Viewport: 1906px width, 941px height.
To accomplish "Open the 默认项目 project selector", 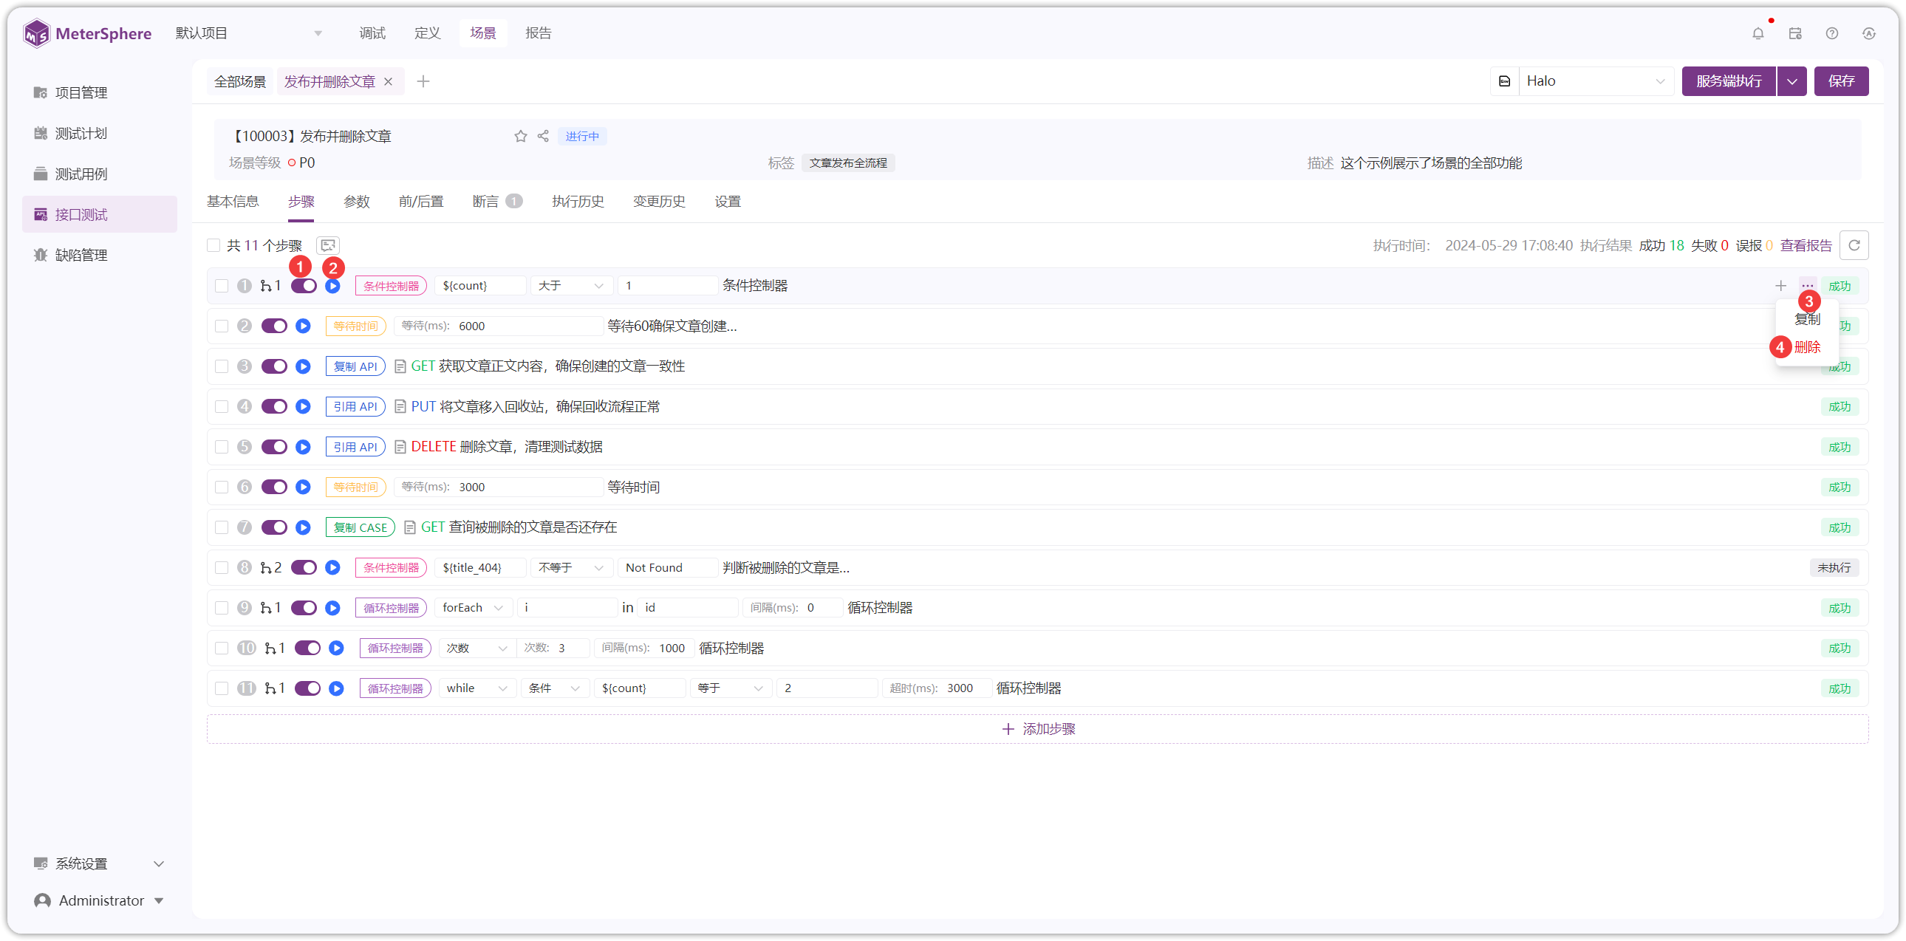I will pos(248,33).
